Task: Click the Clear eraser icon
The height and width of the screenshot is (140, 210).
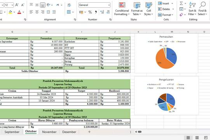Action: pos(181,15)
